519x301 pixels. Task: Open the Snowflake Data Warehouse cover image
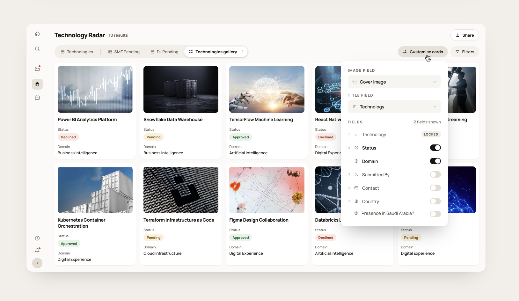pos(181,89)
